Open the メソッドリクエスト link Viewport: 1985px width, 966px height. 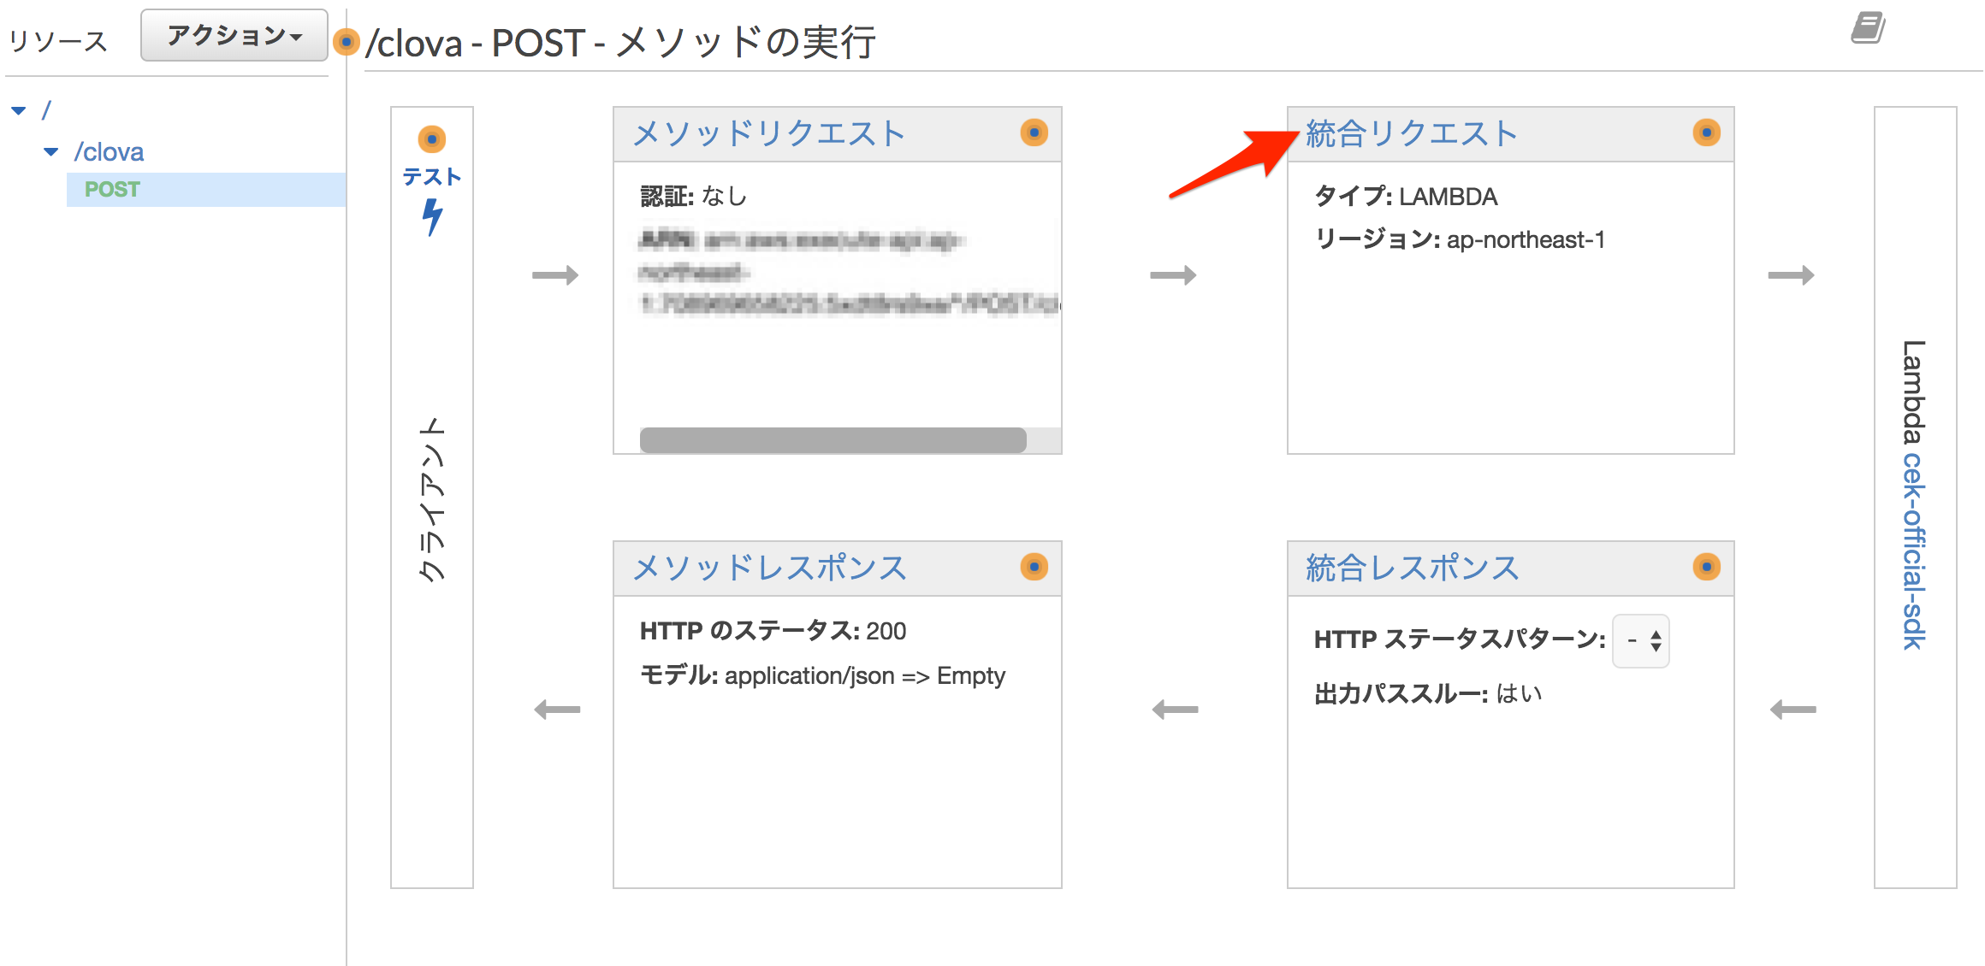point(768,133)
